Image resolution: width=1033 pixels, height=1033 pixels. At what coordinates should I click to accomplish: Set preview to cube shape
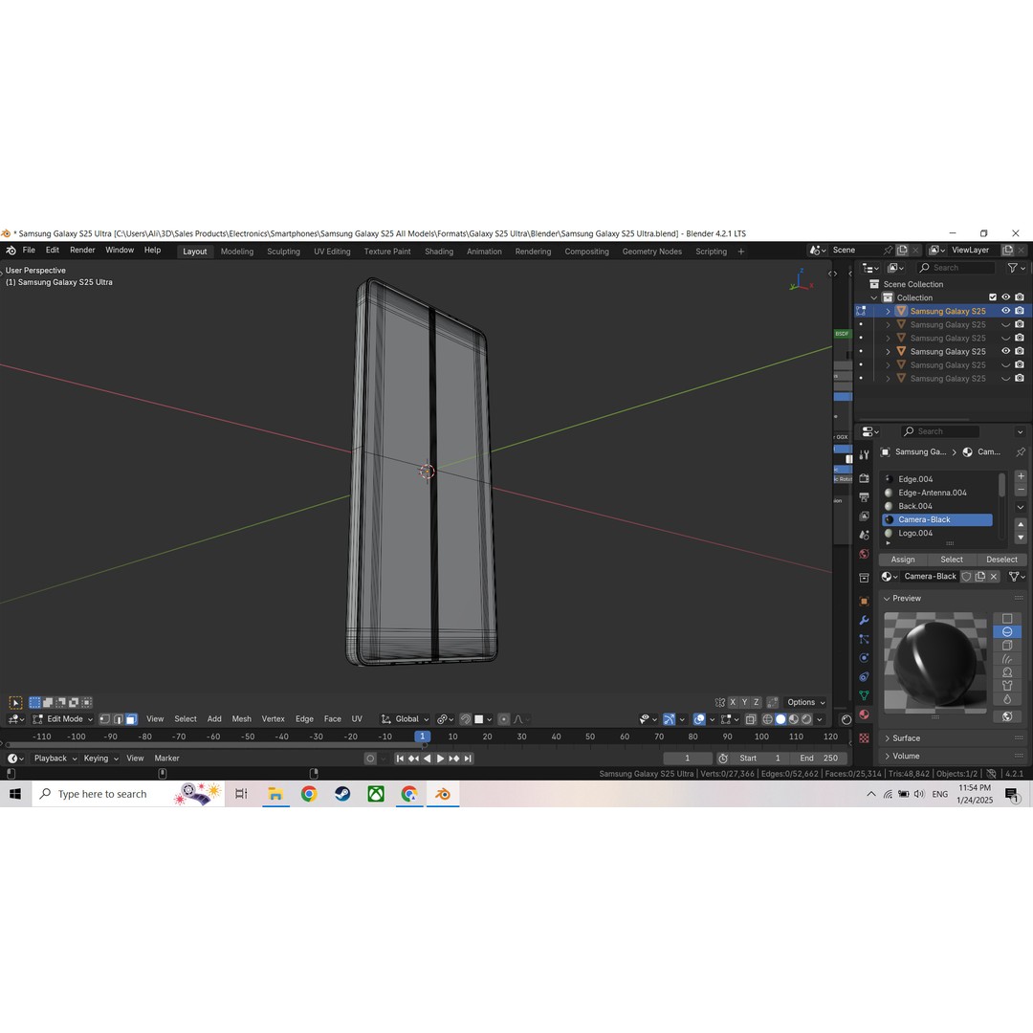pyautogui.click(x=1007, y=646)
